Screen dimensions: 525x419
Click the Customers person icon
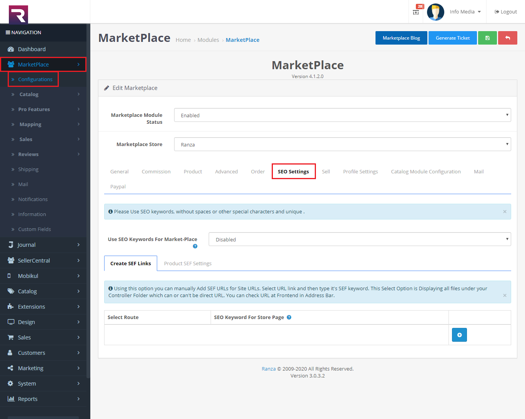pos(11,353)
